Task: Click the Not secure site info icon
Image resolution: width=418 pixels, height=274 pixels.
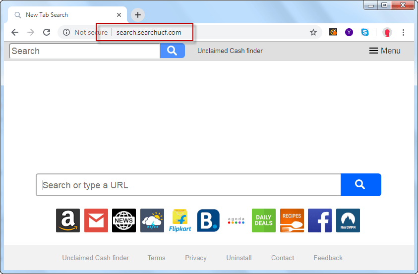Action: (x=66, y=32)
